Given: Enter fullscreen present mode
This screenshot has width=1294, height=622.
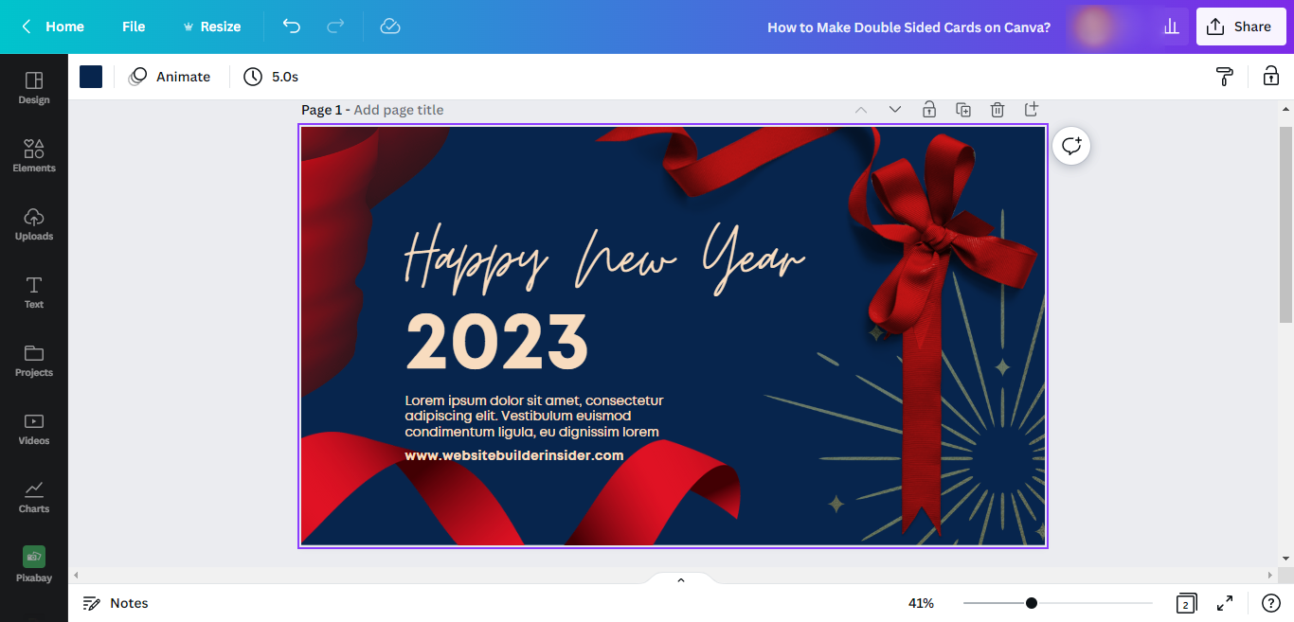Looking at the screenshot, I should (1225, 603).
